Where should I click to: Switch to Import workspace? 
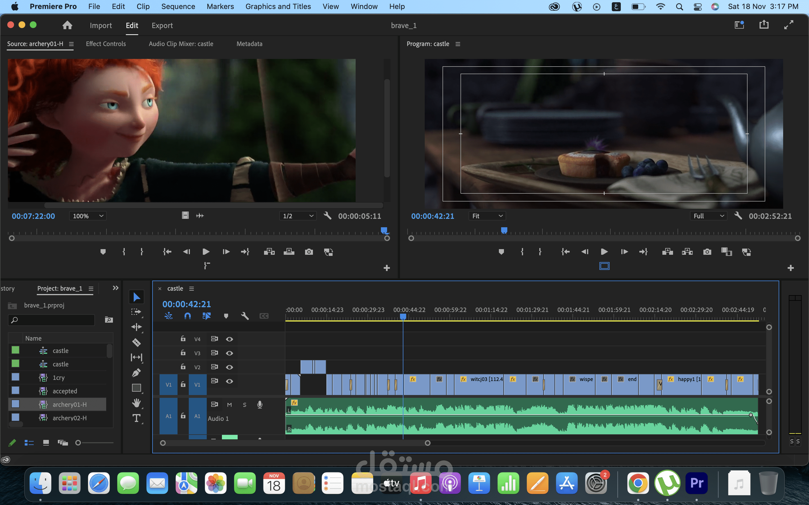click(x=101, y=25)
